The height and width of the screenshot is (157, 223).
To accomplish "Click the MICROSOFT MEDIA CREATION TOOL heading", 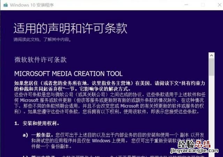I will pyautogui.click(x=68, y=74).
